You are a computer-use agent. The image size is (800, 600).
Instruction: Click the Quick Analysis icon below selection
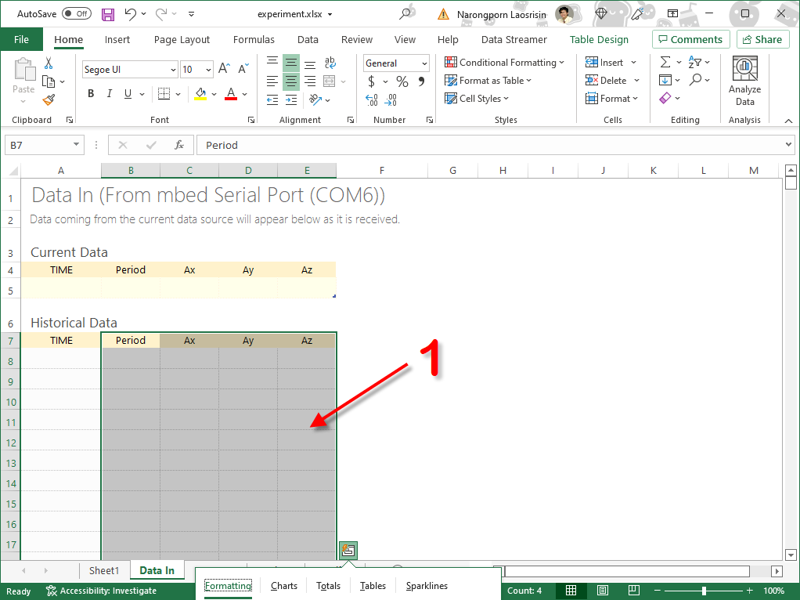click(348, 550)
